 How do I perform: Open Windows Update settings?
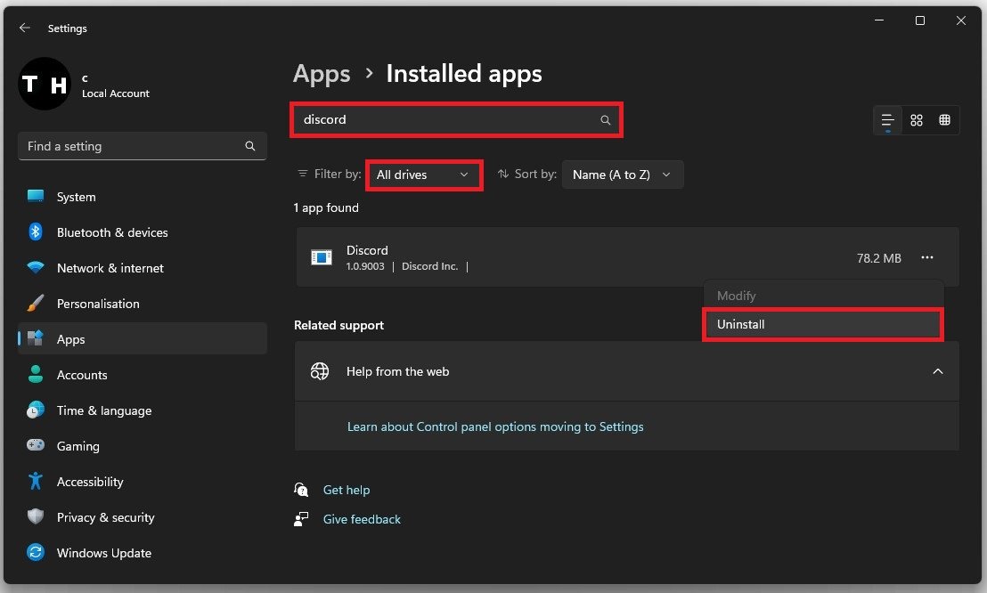[103, 553]
